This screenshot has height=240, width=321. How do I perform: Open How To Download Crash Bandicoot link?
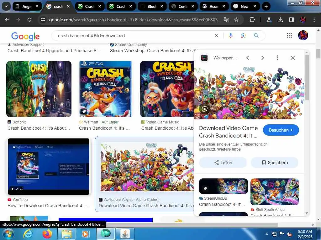48,206
